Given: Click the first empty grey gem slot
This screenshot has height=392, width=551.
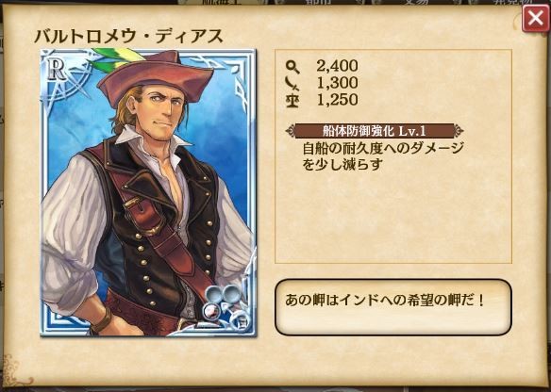Looking at the screenshot, I should pos(213,294).
